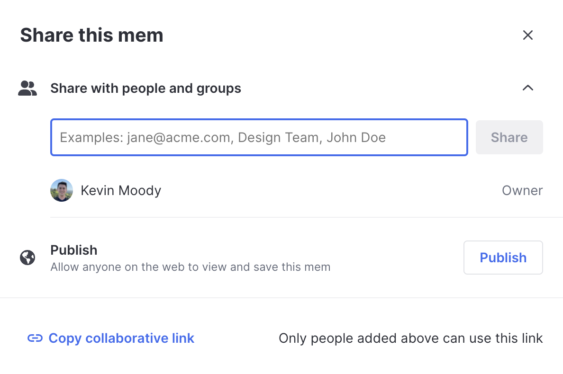The height and width of the screenshot is (374, 563).
Task: Click the Share this mem title
Action: click(91, 35)
